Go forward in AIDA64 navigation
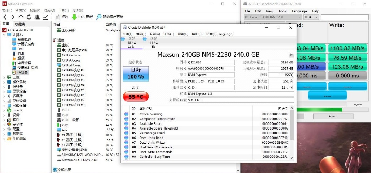 coord(13,17)
